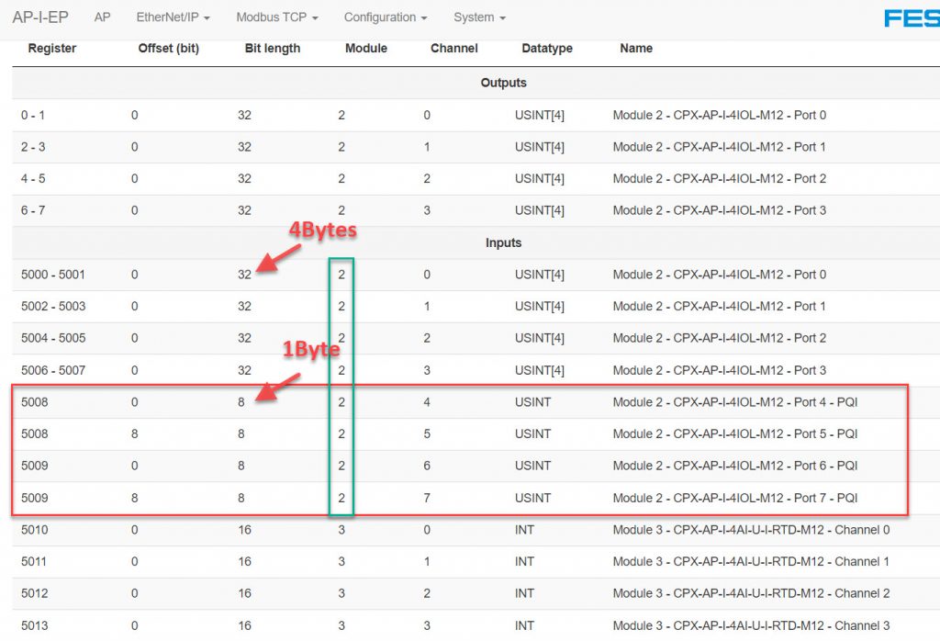Click name 'Port 7 - PQI' row
The image size is (940, 641).
pos(735,499)
